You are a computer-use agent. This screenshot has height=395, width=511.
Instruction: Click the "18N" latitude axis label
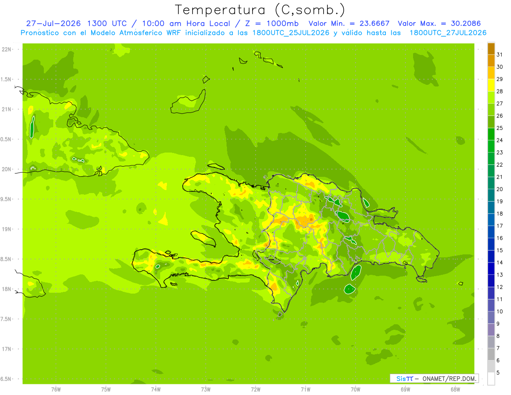click(x=6, y=289)
